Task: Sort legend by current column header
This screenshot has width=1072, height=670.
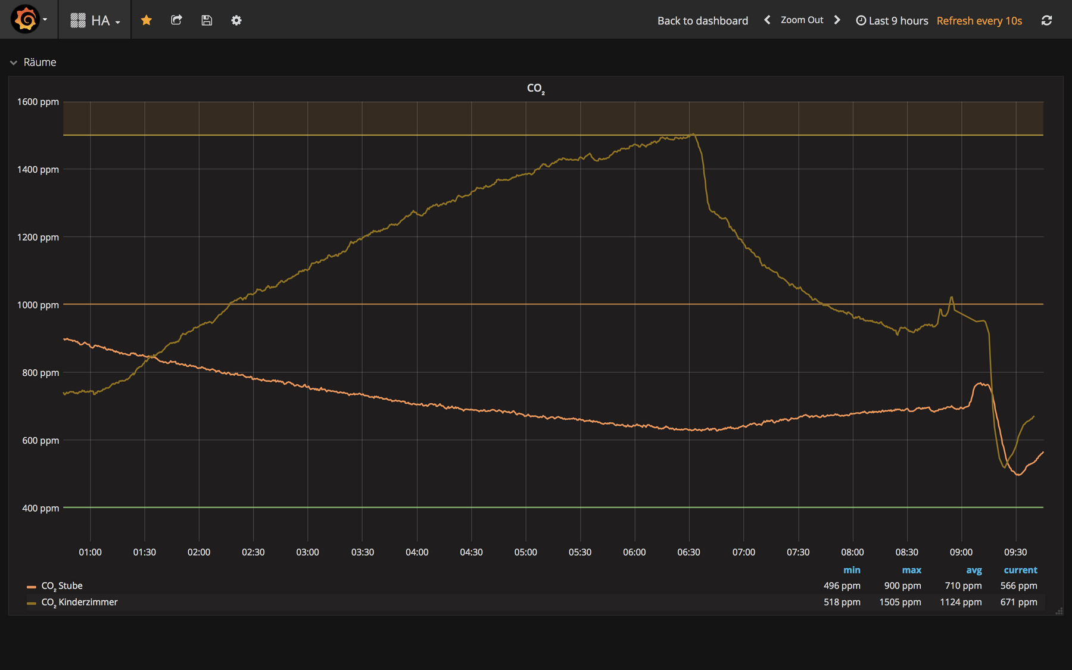Action: [x=1020, y=570]
